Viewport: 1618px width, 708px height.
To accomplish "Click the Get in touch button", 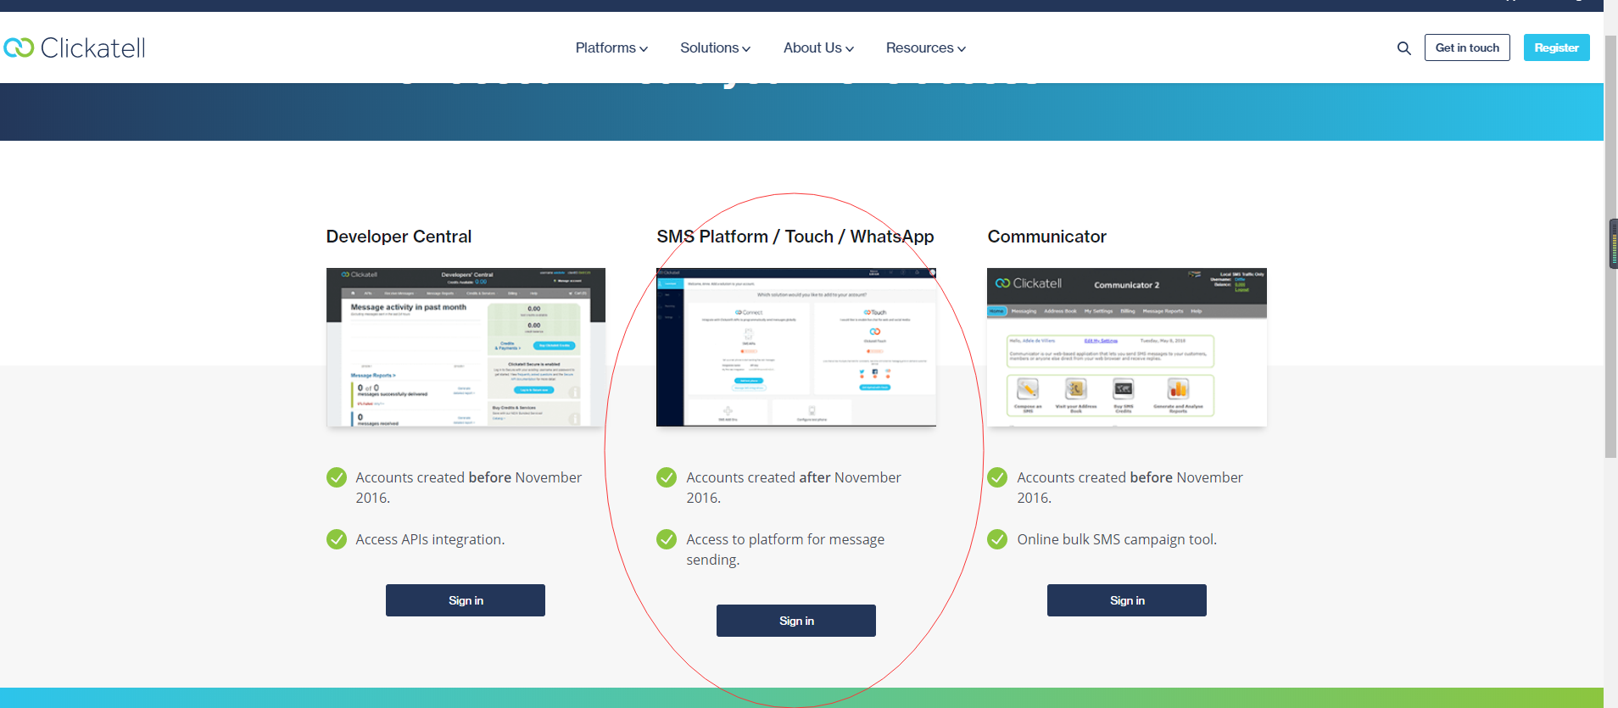I will coord(1466,47).
